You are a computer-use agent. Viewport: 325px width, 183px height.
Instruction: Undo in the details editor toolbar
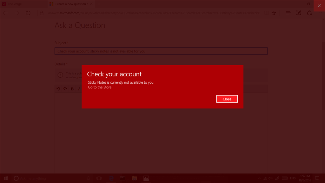click(58, 89)
